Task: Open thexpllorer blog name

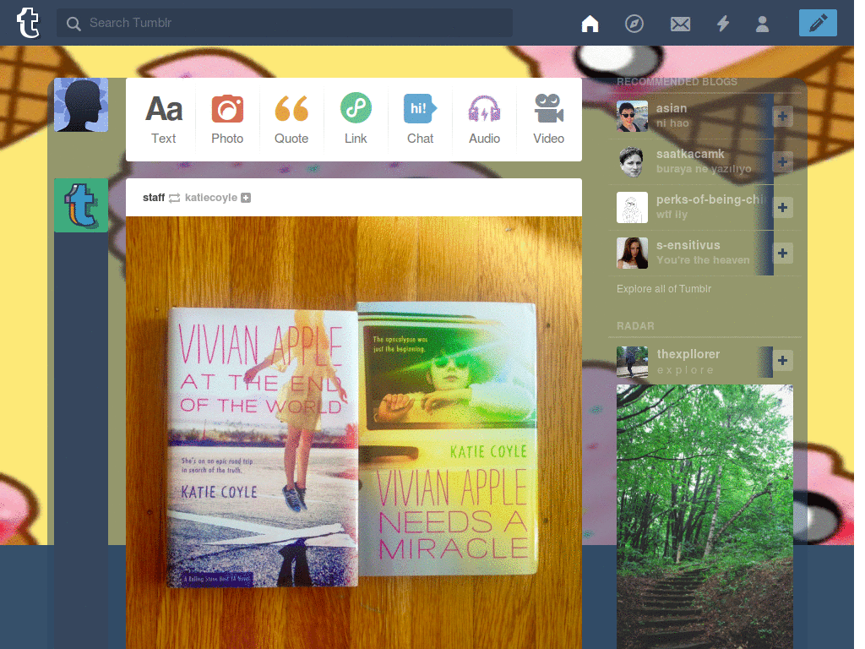Action: click(x=688, y=354)
